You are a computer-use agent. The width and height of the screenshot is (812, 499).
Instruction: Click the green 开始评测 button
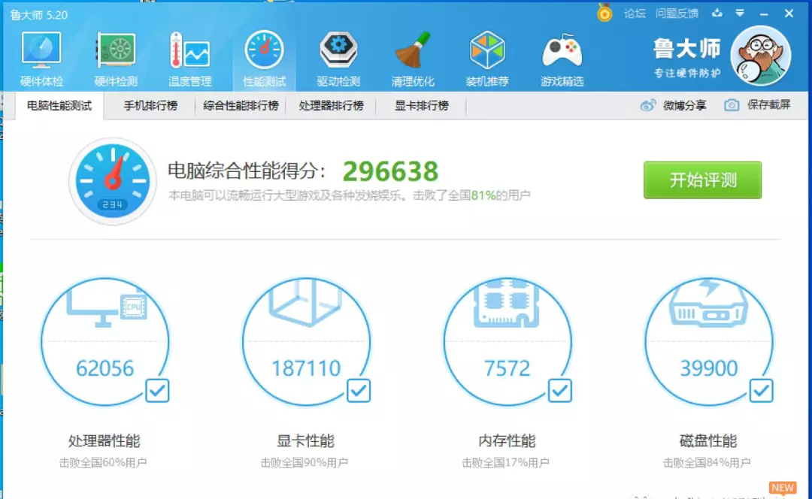(702, 180)
